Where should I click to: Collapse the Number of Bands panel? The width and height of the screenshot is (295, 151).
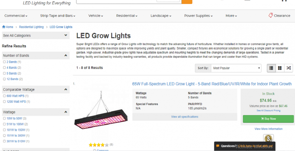pos(66,55)
